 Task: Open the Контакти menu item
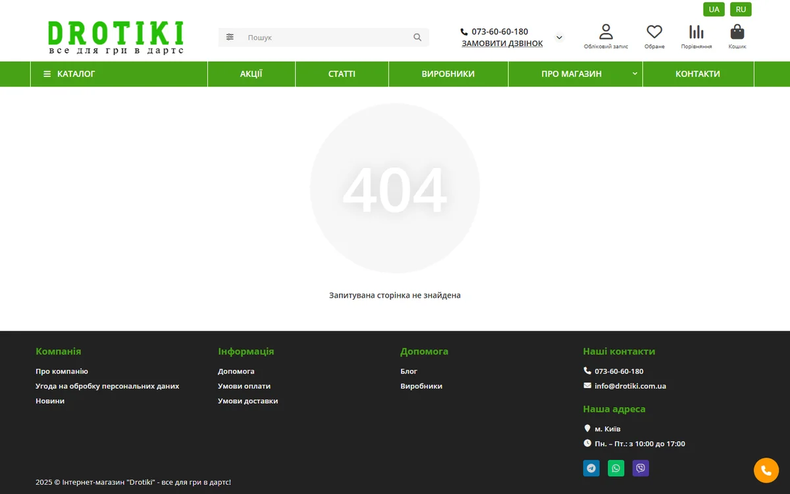[x=698, y=74]
